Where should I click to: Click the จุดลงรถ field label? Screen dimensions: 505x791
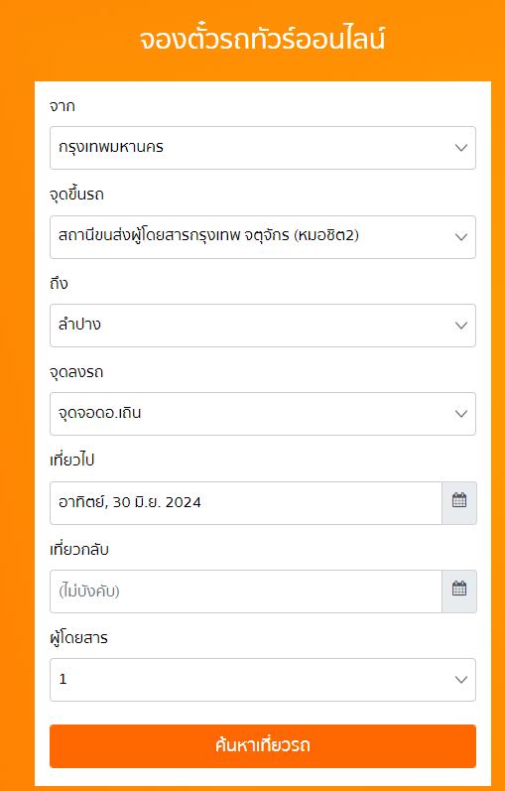[x=76, y=372]
